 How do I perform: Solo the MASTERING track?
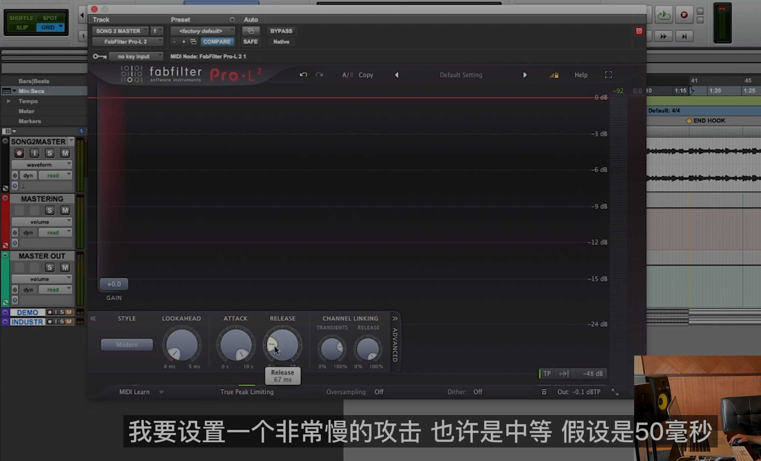point(49,210)
